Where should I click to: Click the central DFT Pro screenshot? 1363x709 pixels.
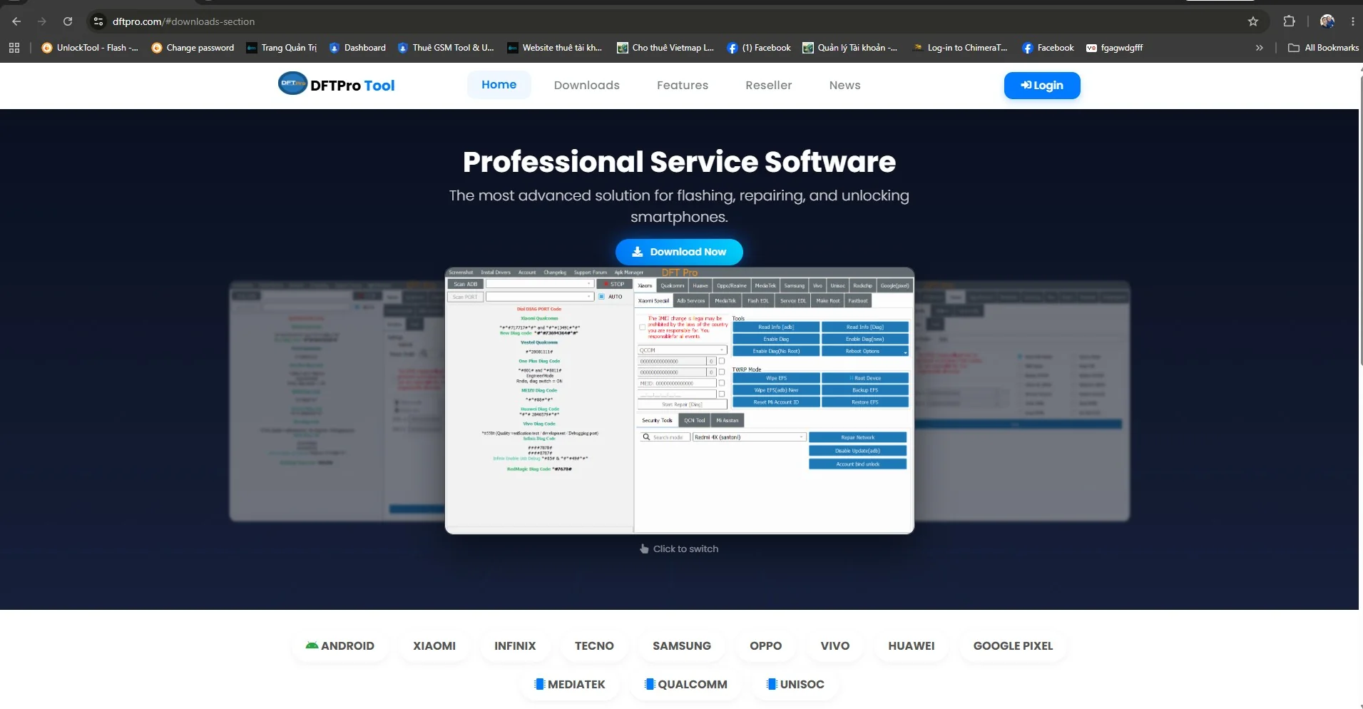point(680,401)
